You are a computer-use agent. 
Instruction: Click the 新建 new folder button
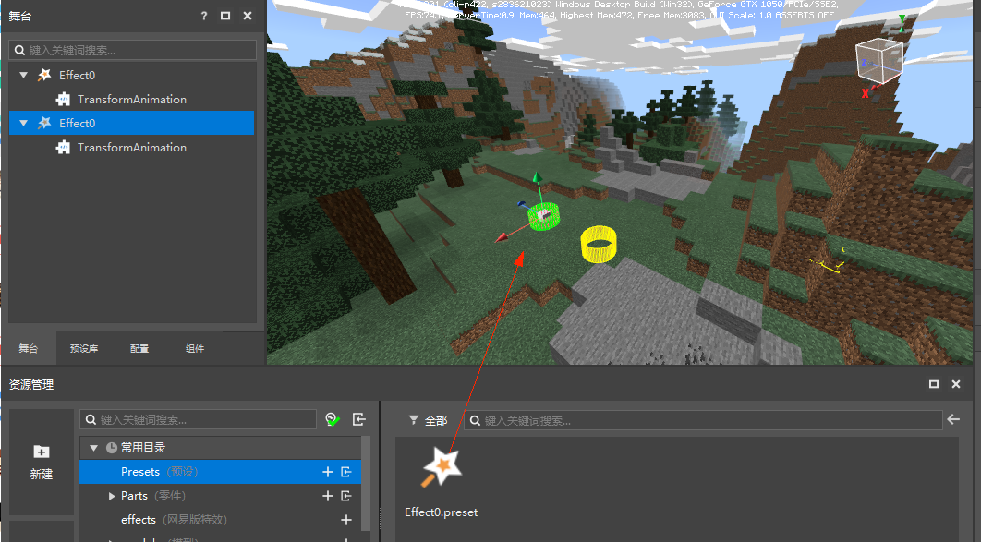42,462
